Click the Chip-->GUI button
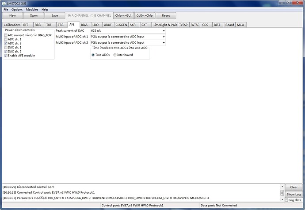This screenshot has height=210, width=305. (x=123, y=15)
